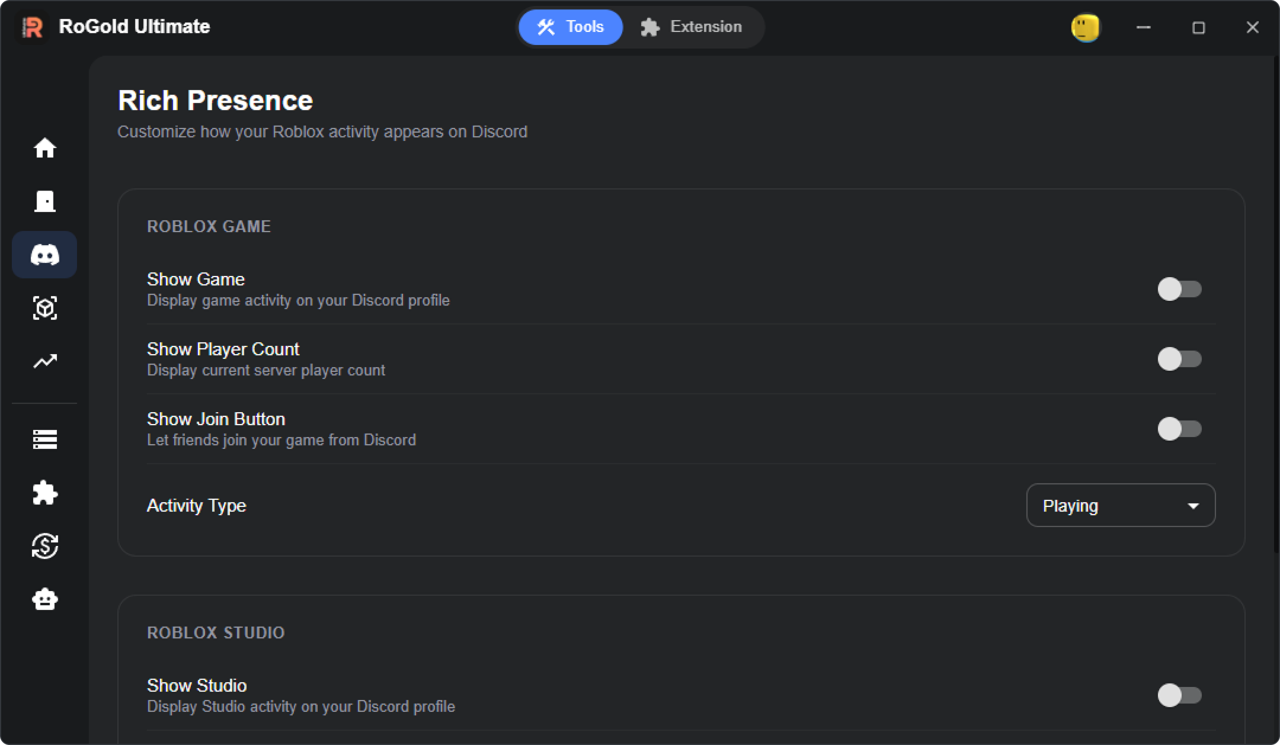Click the 'ROBLOX STUDIO' section label
This screenshot has width=1280, height=745.
pyautogui.click(x=216, y=632)
